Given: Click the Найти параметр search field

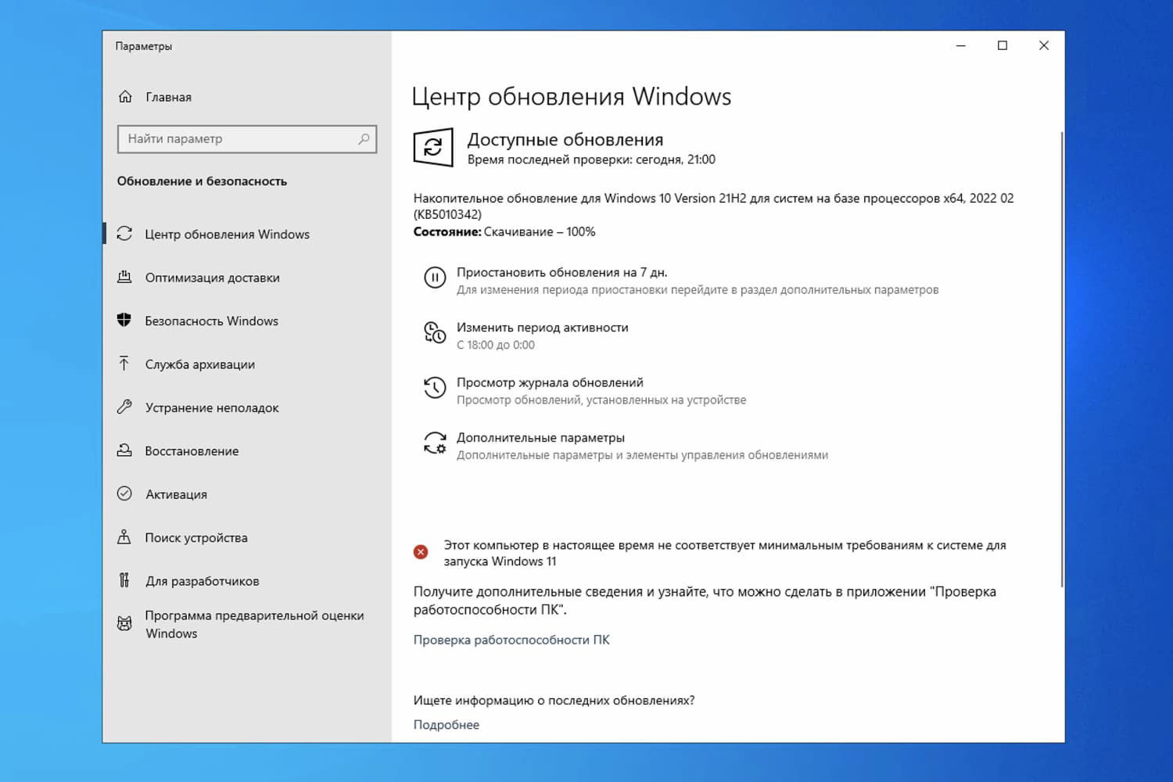Looking at the screenshot, I should 247,138.
